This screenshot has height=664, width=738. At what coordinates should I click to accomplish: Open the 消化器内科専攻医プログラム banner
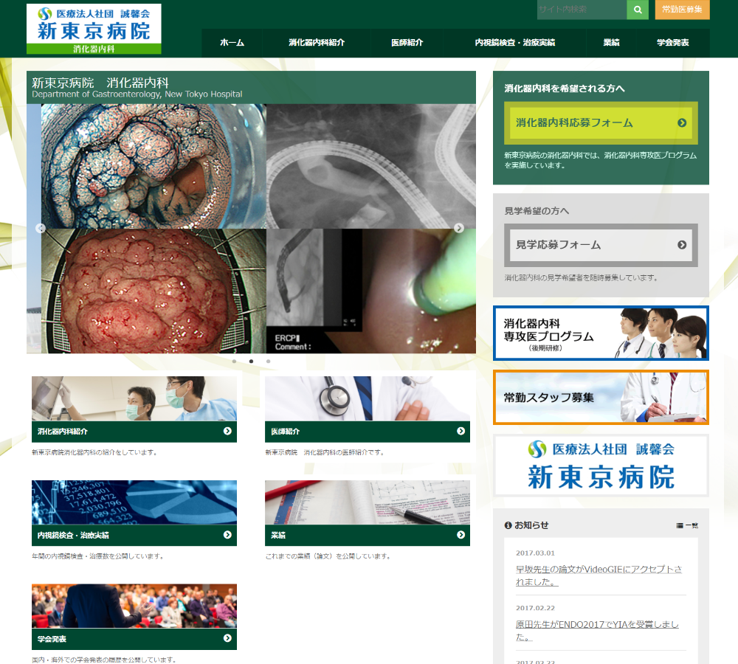click(x=601, y=333)
